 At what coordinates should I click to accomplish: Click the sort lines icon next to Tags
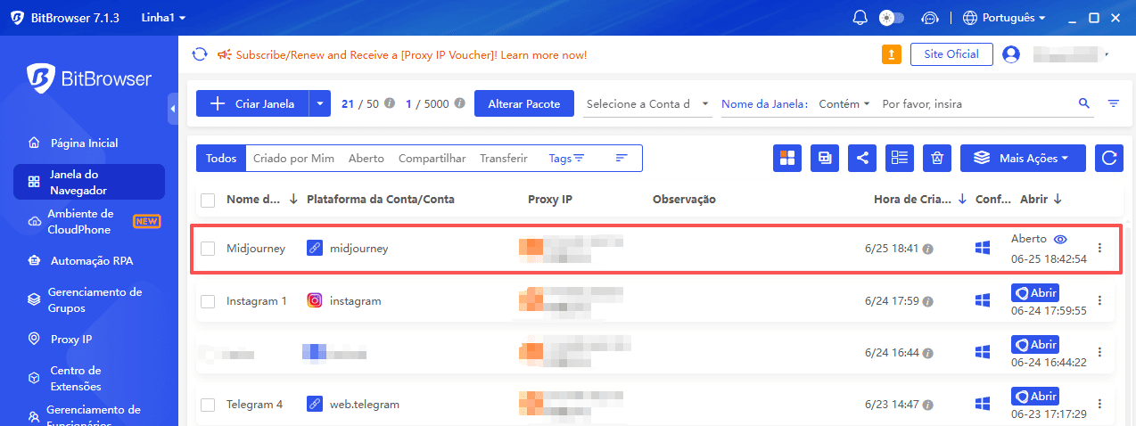(x=622, y=158)
